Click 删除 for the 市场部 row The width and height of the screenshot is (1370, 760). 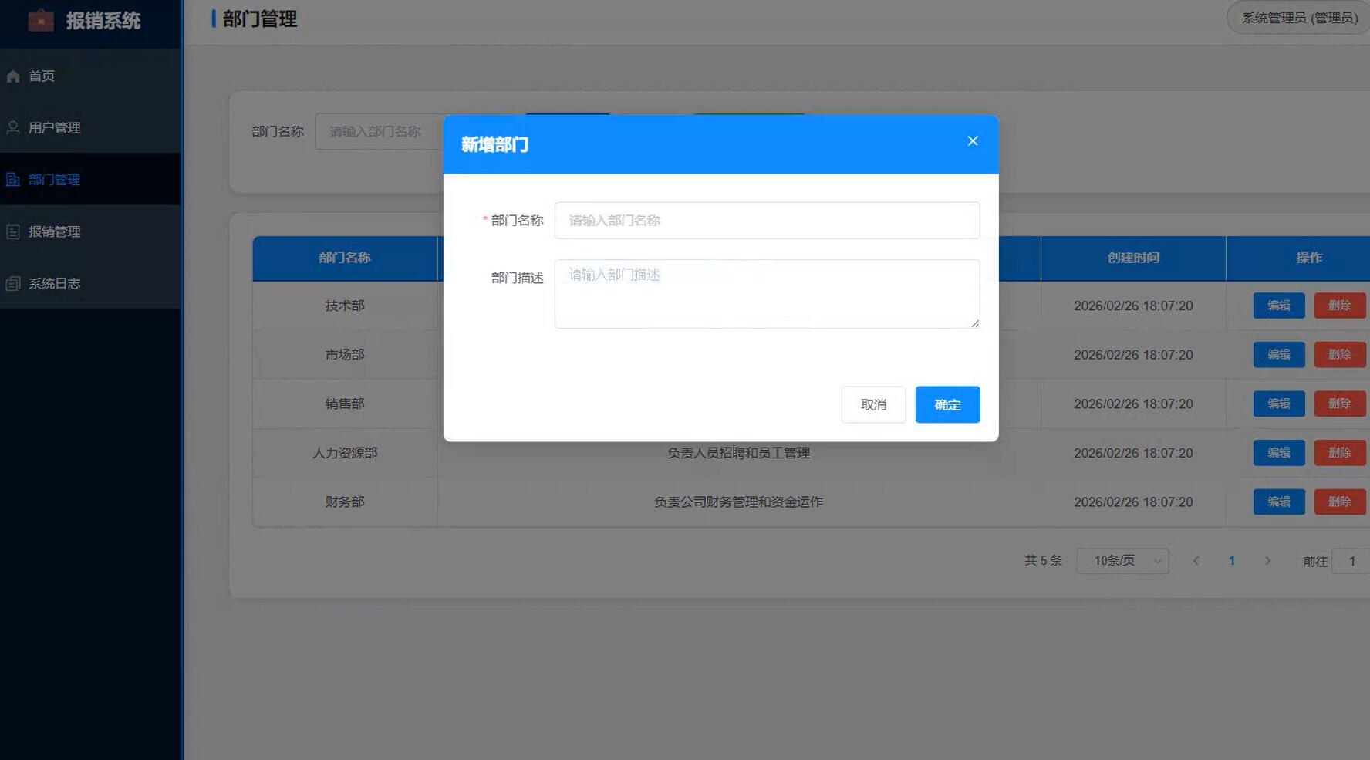coord(1339,354)
